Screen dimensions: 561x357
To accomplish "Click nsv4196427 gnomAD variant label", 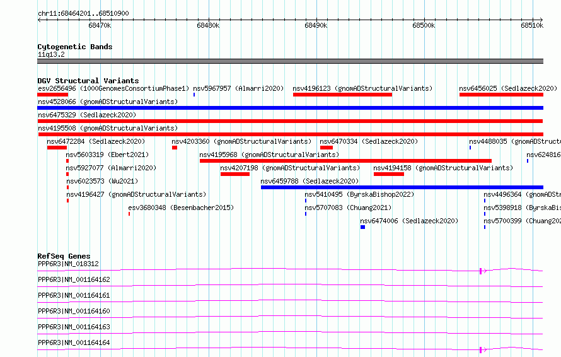I will point(136,194).
